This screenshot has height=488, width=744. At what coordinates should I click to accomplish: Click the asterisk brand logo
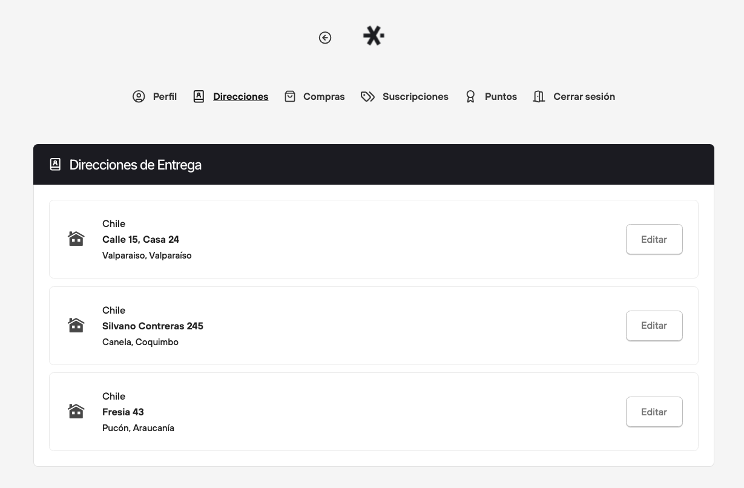(374, 36)
